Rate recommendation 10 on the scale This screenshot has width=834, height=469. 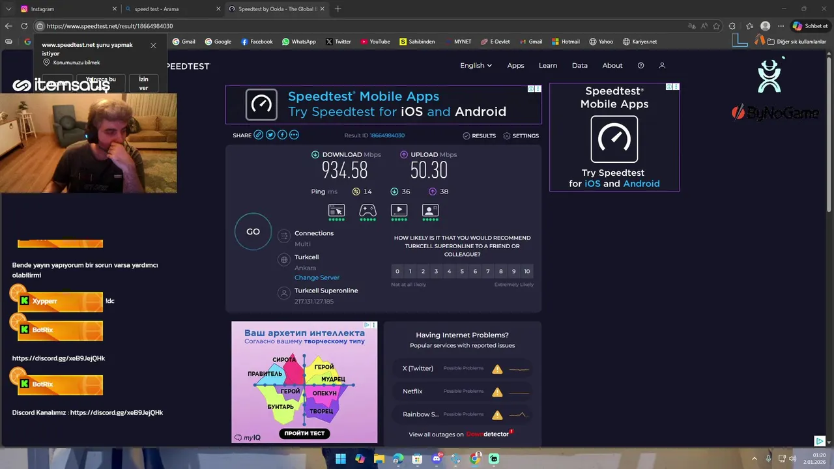tap(527, 271)
